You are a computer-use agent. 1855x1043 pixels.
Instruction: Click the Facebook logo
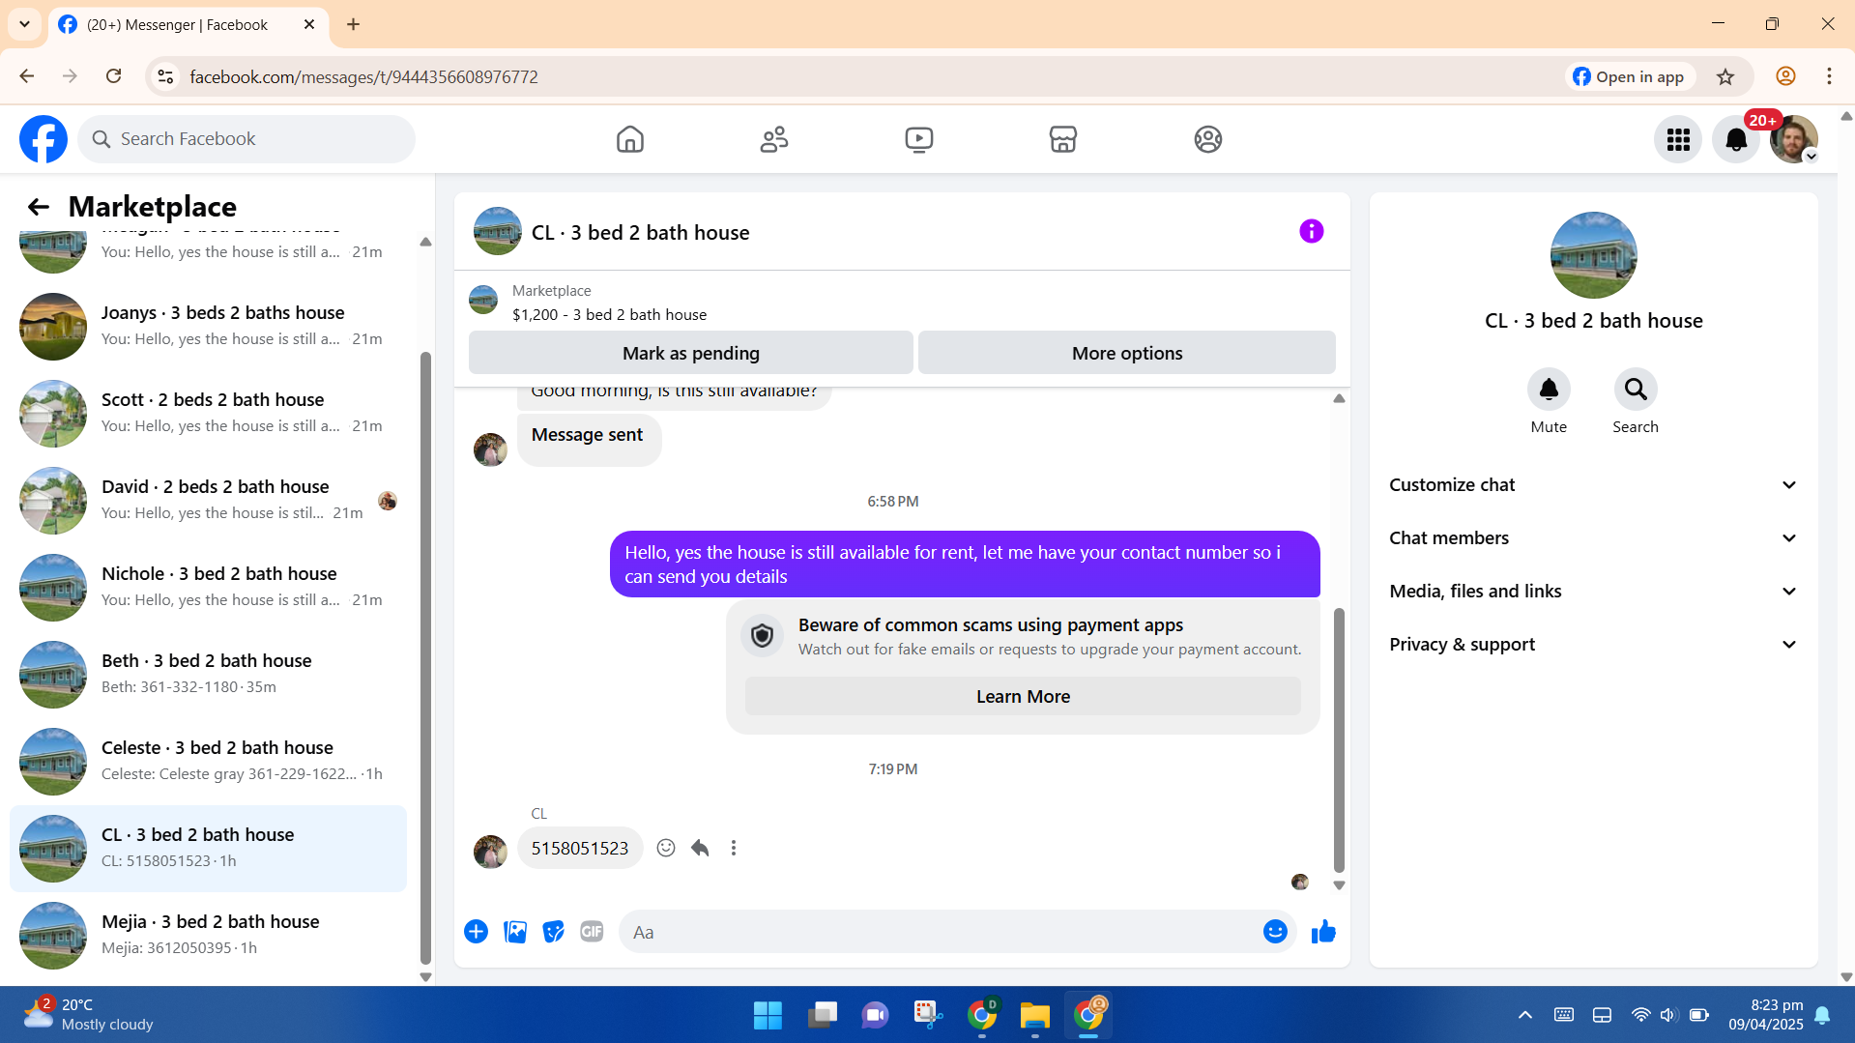click(x=43, y=139)
